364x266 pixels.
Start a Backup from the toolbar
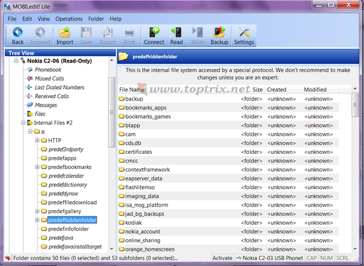(220, 36)
